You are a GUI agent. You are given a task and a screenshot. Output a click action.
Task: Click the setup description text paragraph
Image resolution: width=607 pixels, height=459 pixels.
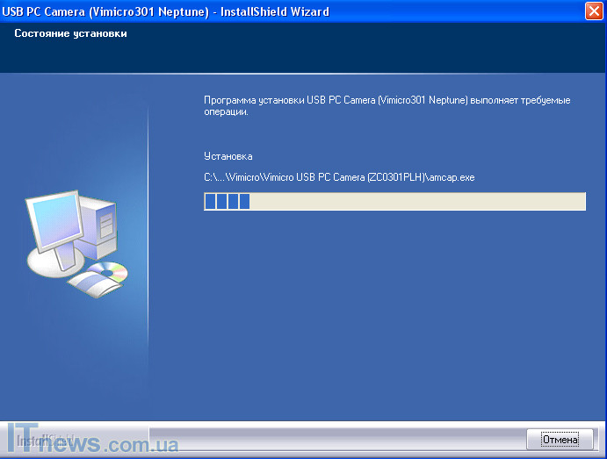387,106
